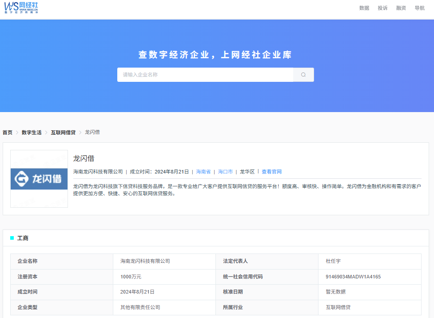The height and width of the screenshot is (318, 434).
Task: Click the 其他有限责任公司 value cell
Action: click(x=164, y=307)
